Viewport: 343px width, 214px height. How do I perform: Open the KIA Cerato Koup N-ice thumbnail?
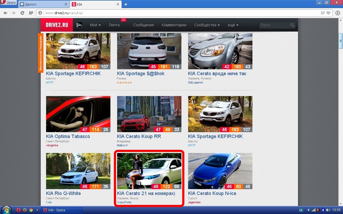(220, 171)
